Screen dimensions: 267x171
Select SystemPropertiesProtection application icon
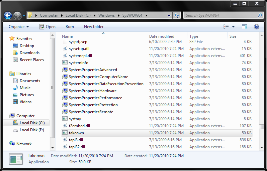pyautogui.click(x=65, y=105)
